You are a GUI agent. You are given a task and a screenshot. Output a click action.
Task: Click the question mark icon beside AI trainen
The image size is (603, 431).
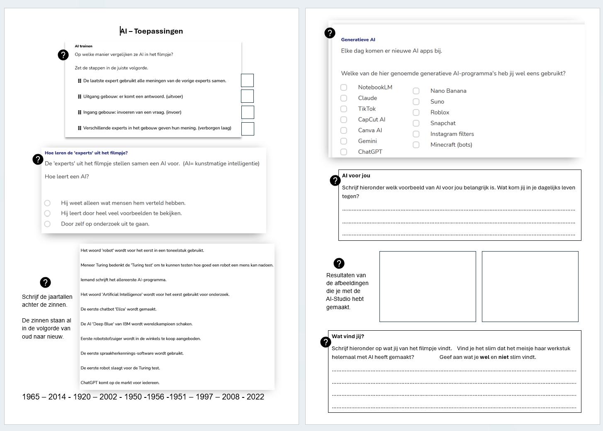click(x=63, y=55)
